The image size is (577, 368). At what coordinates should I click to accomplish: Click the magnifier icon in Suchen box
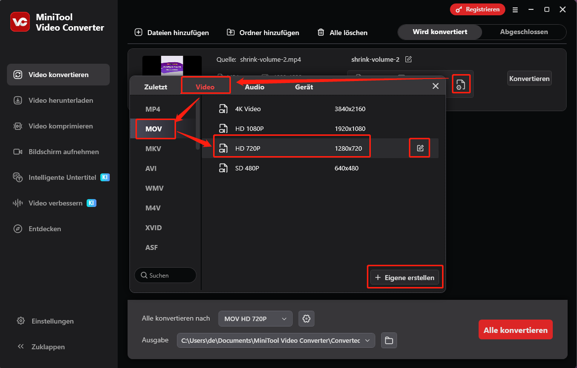pyautogui.click(x=144, y=275)
